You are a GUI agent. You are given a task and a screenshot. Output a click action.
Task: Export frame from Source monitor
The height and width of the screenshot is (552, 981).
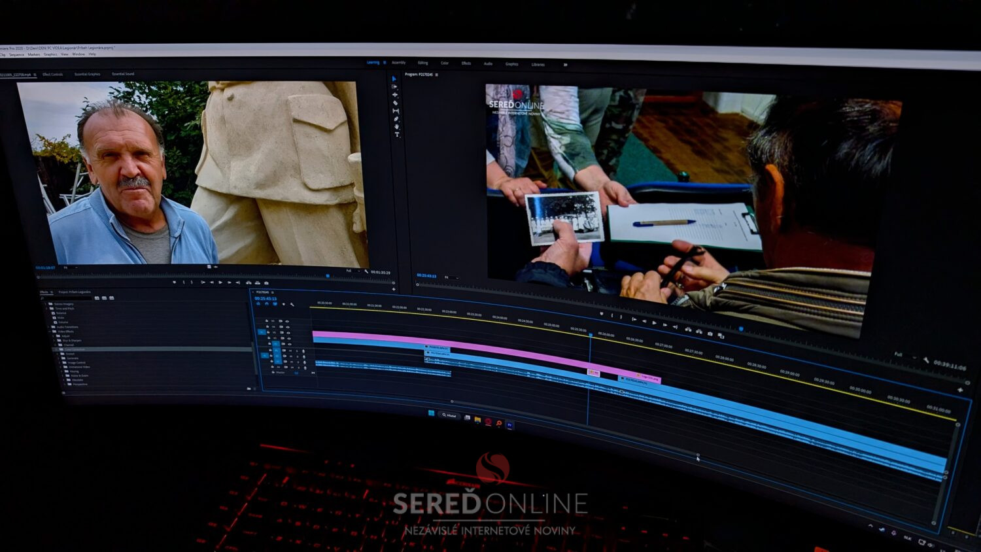266,283
